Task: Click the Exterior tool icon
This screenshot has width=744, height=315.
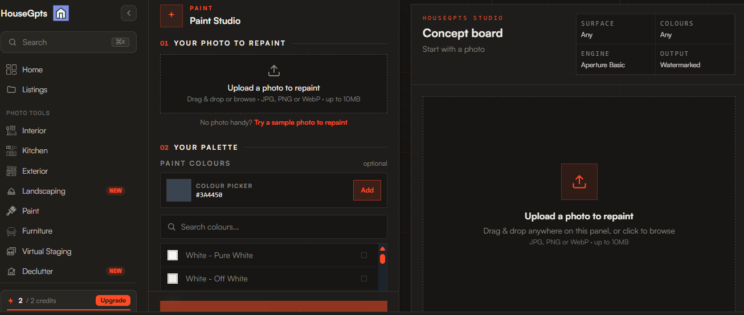Action: pyautogui.click(x=11, y=171)
